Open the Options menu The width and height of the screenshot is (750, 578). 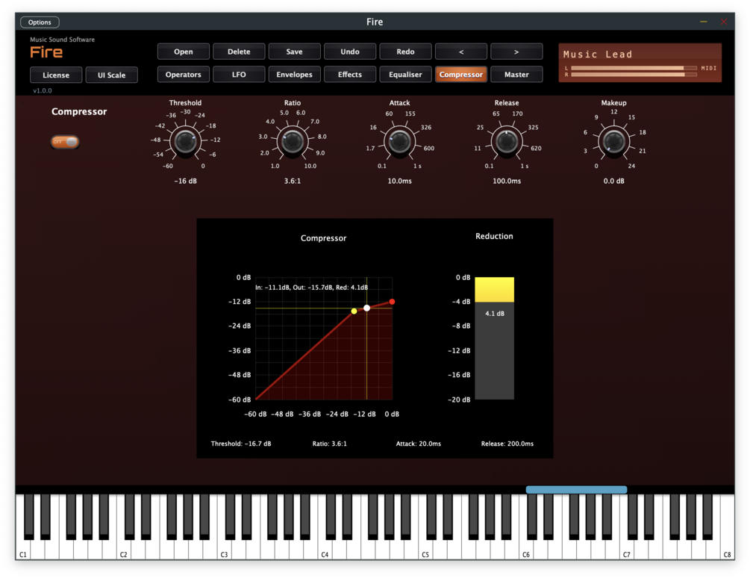[x=40, y=22]
